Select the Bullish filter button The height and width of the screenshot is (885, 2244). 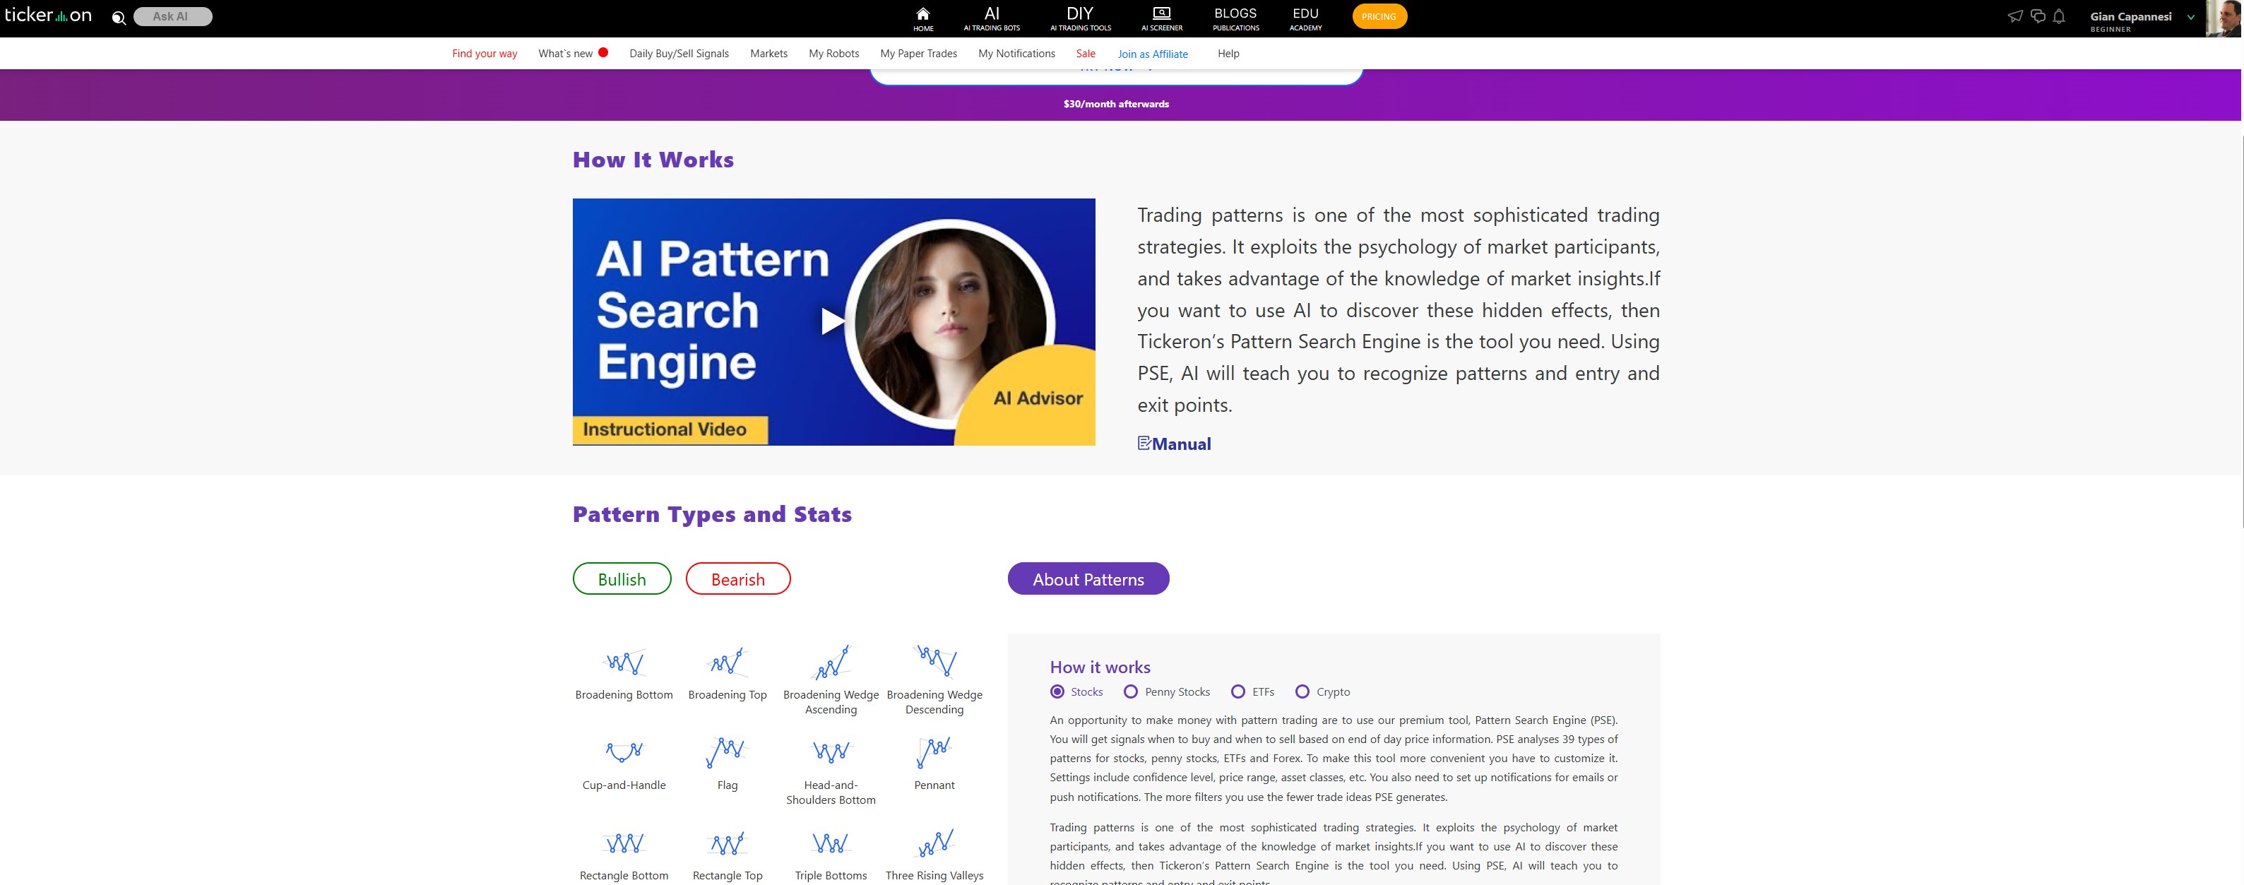click(622, 579)
